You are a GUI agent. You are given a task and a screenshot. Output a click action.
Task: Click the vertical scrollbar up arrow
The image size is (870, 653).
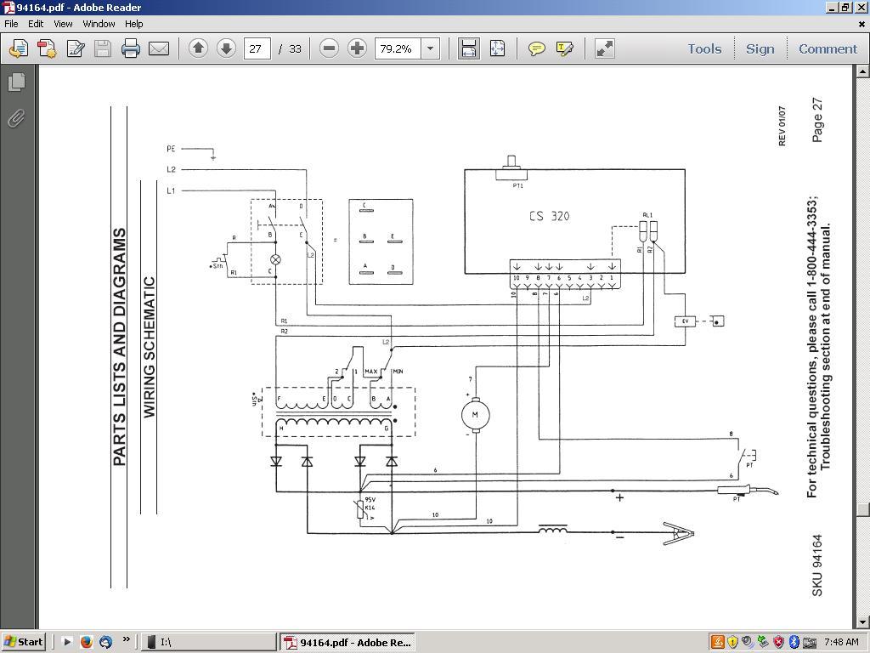click(862, 71)
